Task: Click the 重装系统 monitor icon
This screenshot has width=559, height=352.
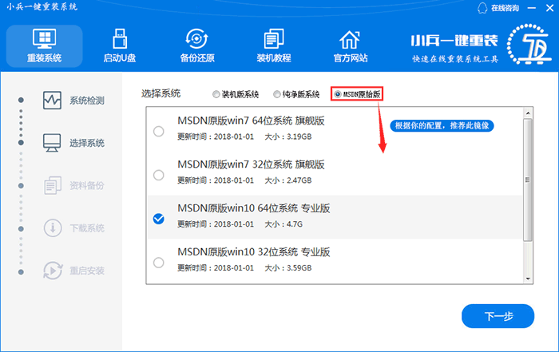Action: click(x=45, y=38)
